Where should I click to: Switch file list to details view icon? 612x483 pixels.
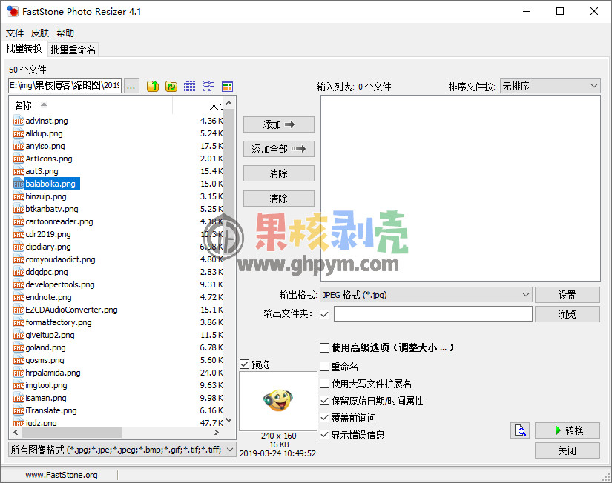(x=190, y=86)
